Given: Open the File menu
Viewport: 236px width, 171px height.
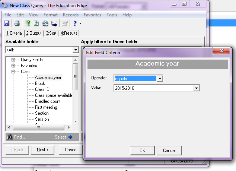Looking at the screenshot, I should point(8,15).
